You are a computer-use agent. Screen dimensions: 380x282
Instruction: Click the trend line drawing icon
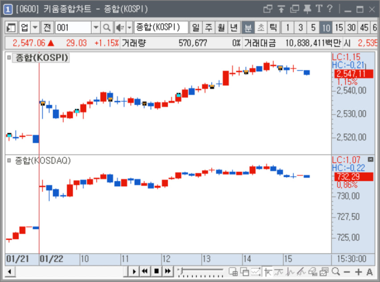(279, 272)
